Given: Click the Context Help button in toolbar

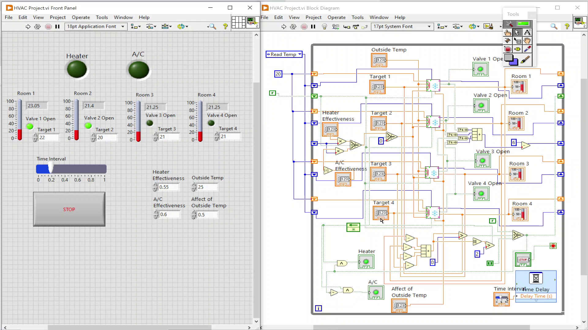Looking at the screenshot, I should 225,26.
